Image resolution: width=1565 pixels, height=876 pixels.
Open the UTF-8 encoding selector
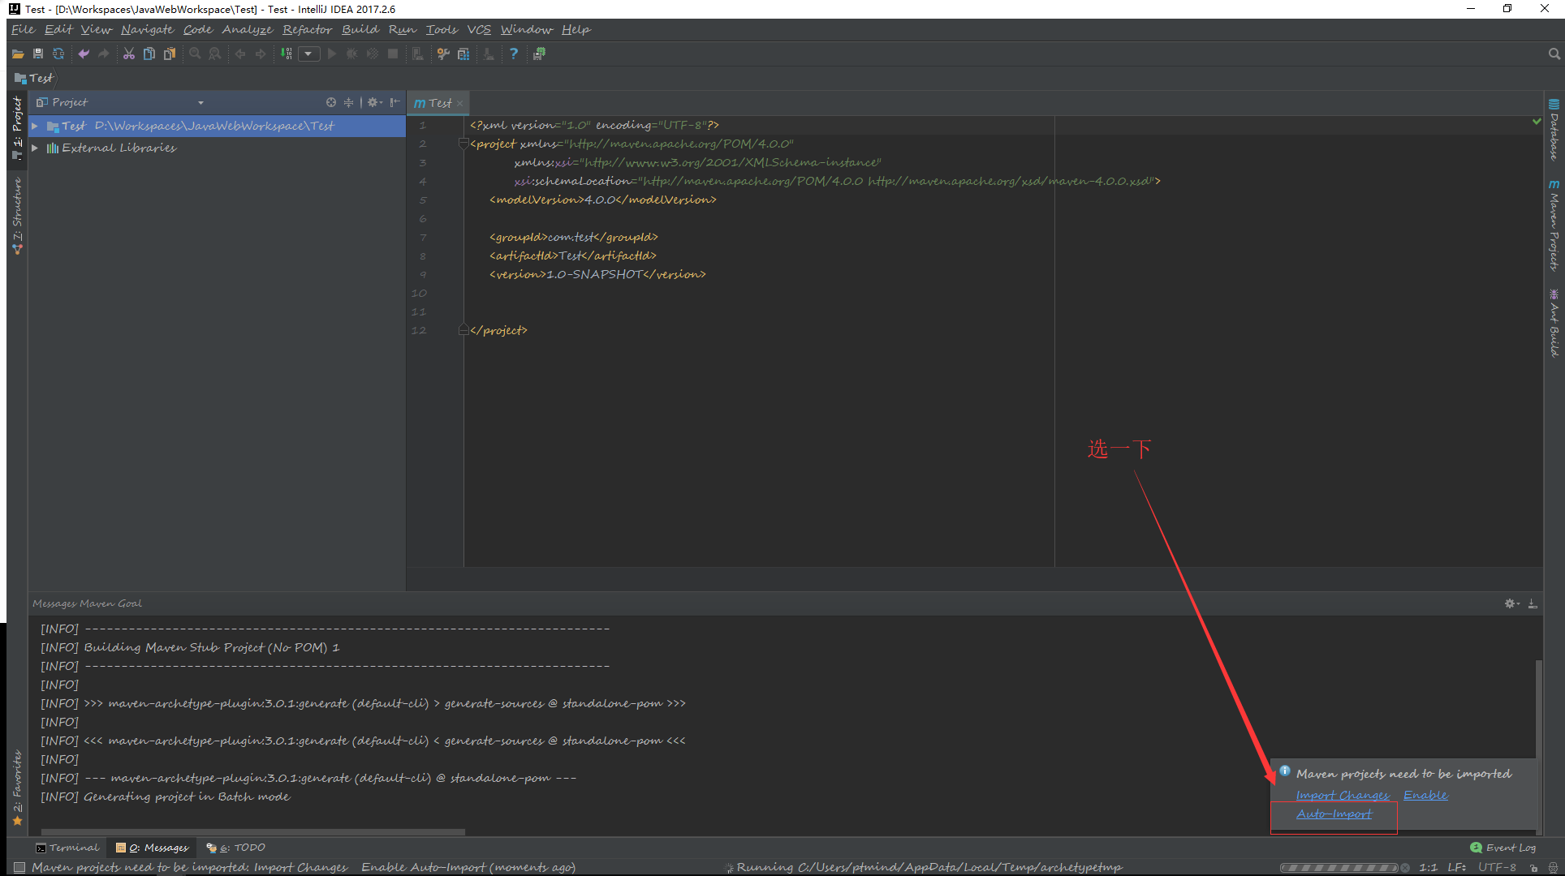pos(1497,867)
